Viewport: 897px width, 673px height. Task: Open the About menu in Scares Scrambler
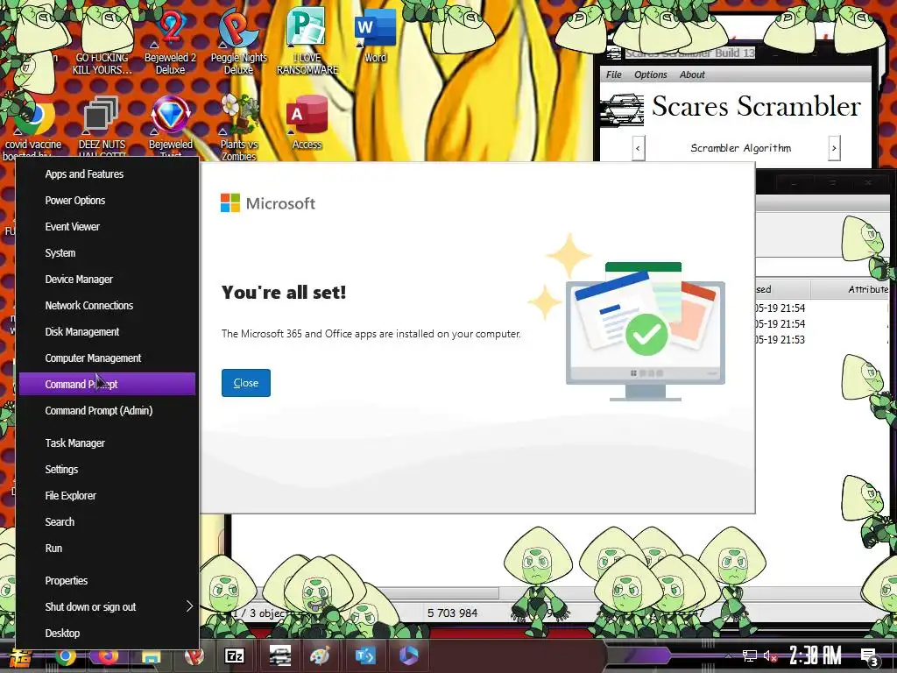coord(692,74)
